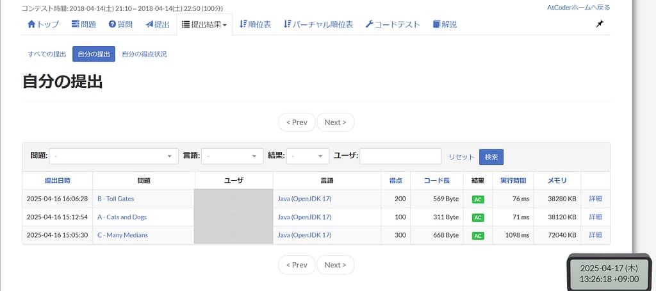
Task: Open the 順位表 standings tab
Action: [255, 24]
